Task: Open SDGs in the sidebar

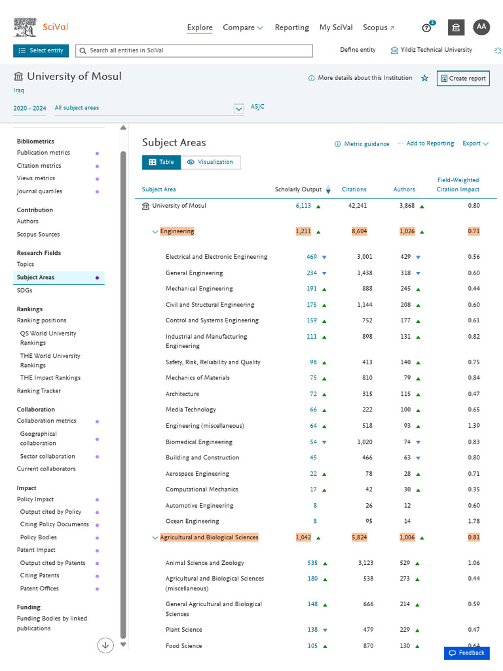Action: coord(24,290)
